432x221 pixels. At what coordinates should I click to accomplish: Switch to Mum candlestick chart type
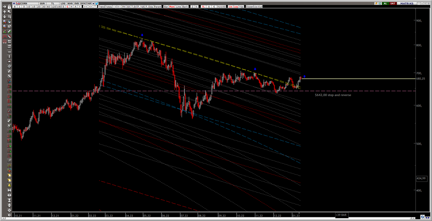[x=172, y=7]
